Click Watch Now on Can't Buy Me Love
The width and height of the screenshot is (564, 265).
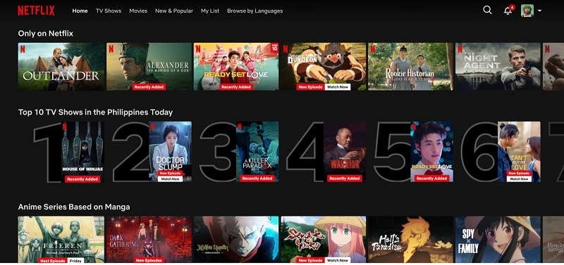519,179
